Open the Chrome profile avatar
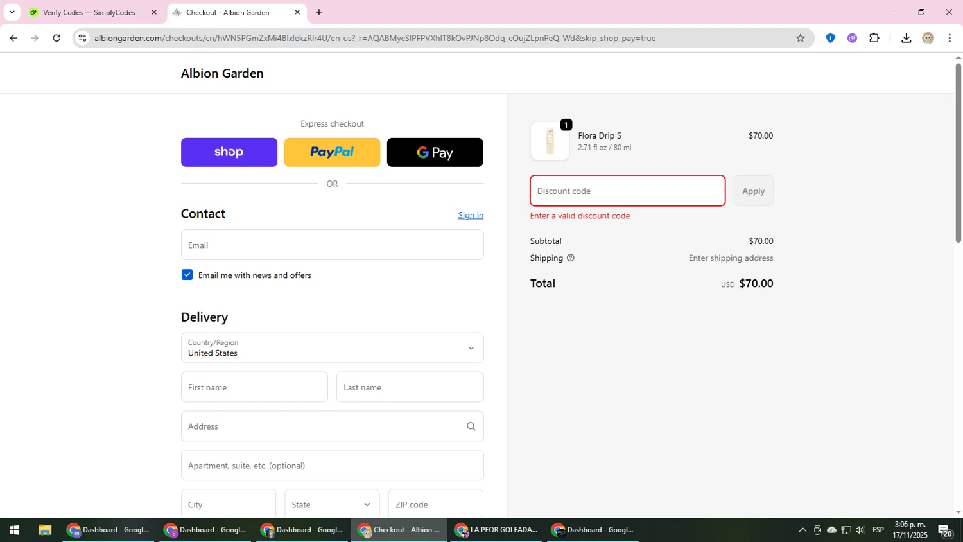The width and height of the screenshot is (963, 542). point(928,38)
